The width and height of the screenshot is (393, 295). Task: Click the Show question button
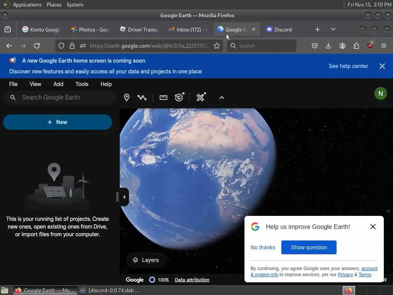point(309,247)
